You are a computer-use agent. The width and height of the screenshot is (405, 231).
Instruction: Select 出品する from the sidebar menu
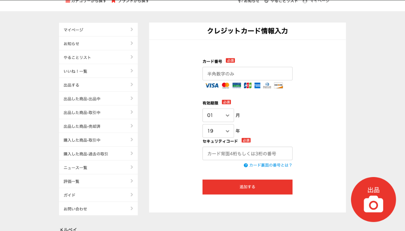pos(98,85)
